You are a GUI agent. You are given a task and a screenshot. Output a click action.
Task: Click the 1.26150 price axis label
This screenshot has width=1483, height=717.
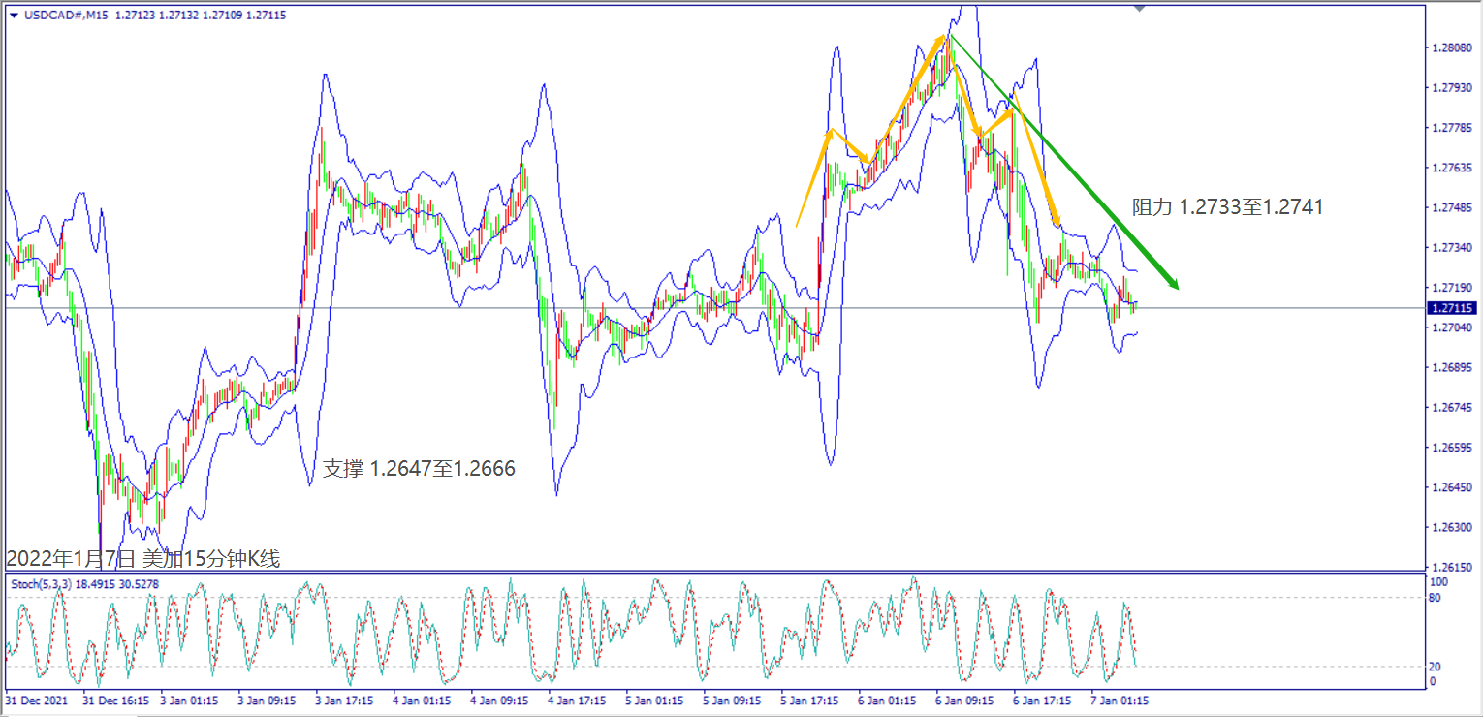(1453, 568)
